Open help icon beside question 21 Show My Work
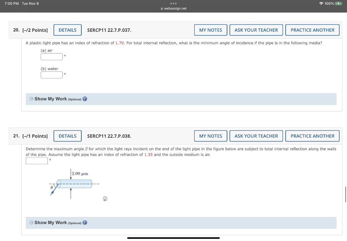The width and height of the screenshot is (347, 241). click(x=85, y=223)
